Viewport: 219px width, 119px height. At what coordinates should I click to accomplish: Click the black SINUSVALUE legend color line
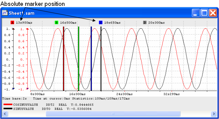click(8, 109)
